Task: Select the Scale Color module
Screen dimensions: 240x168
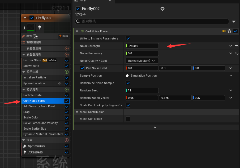Action: (45, 118)
